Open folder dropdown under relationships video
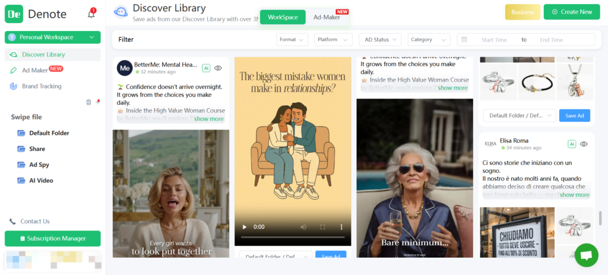Viewport: 608px width, 275px height. pos(275,255)
